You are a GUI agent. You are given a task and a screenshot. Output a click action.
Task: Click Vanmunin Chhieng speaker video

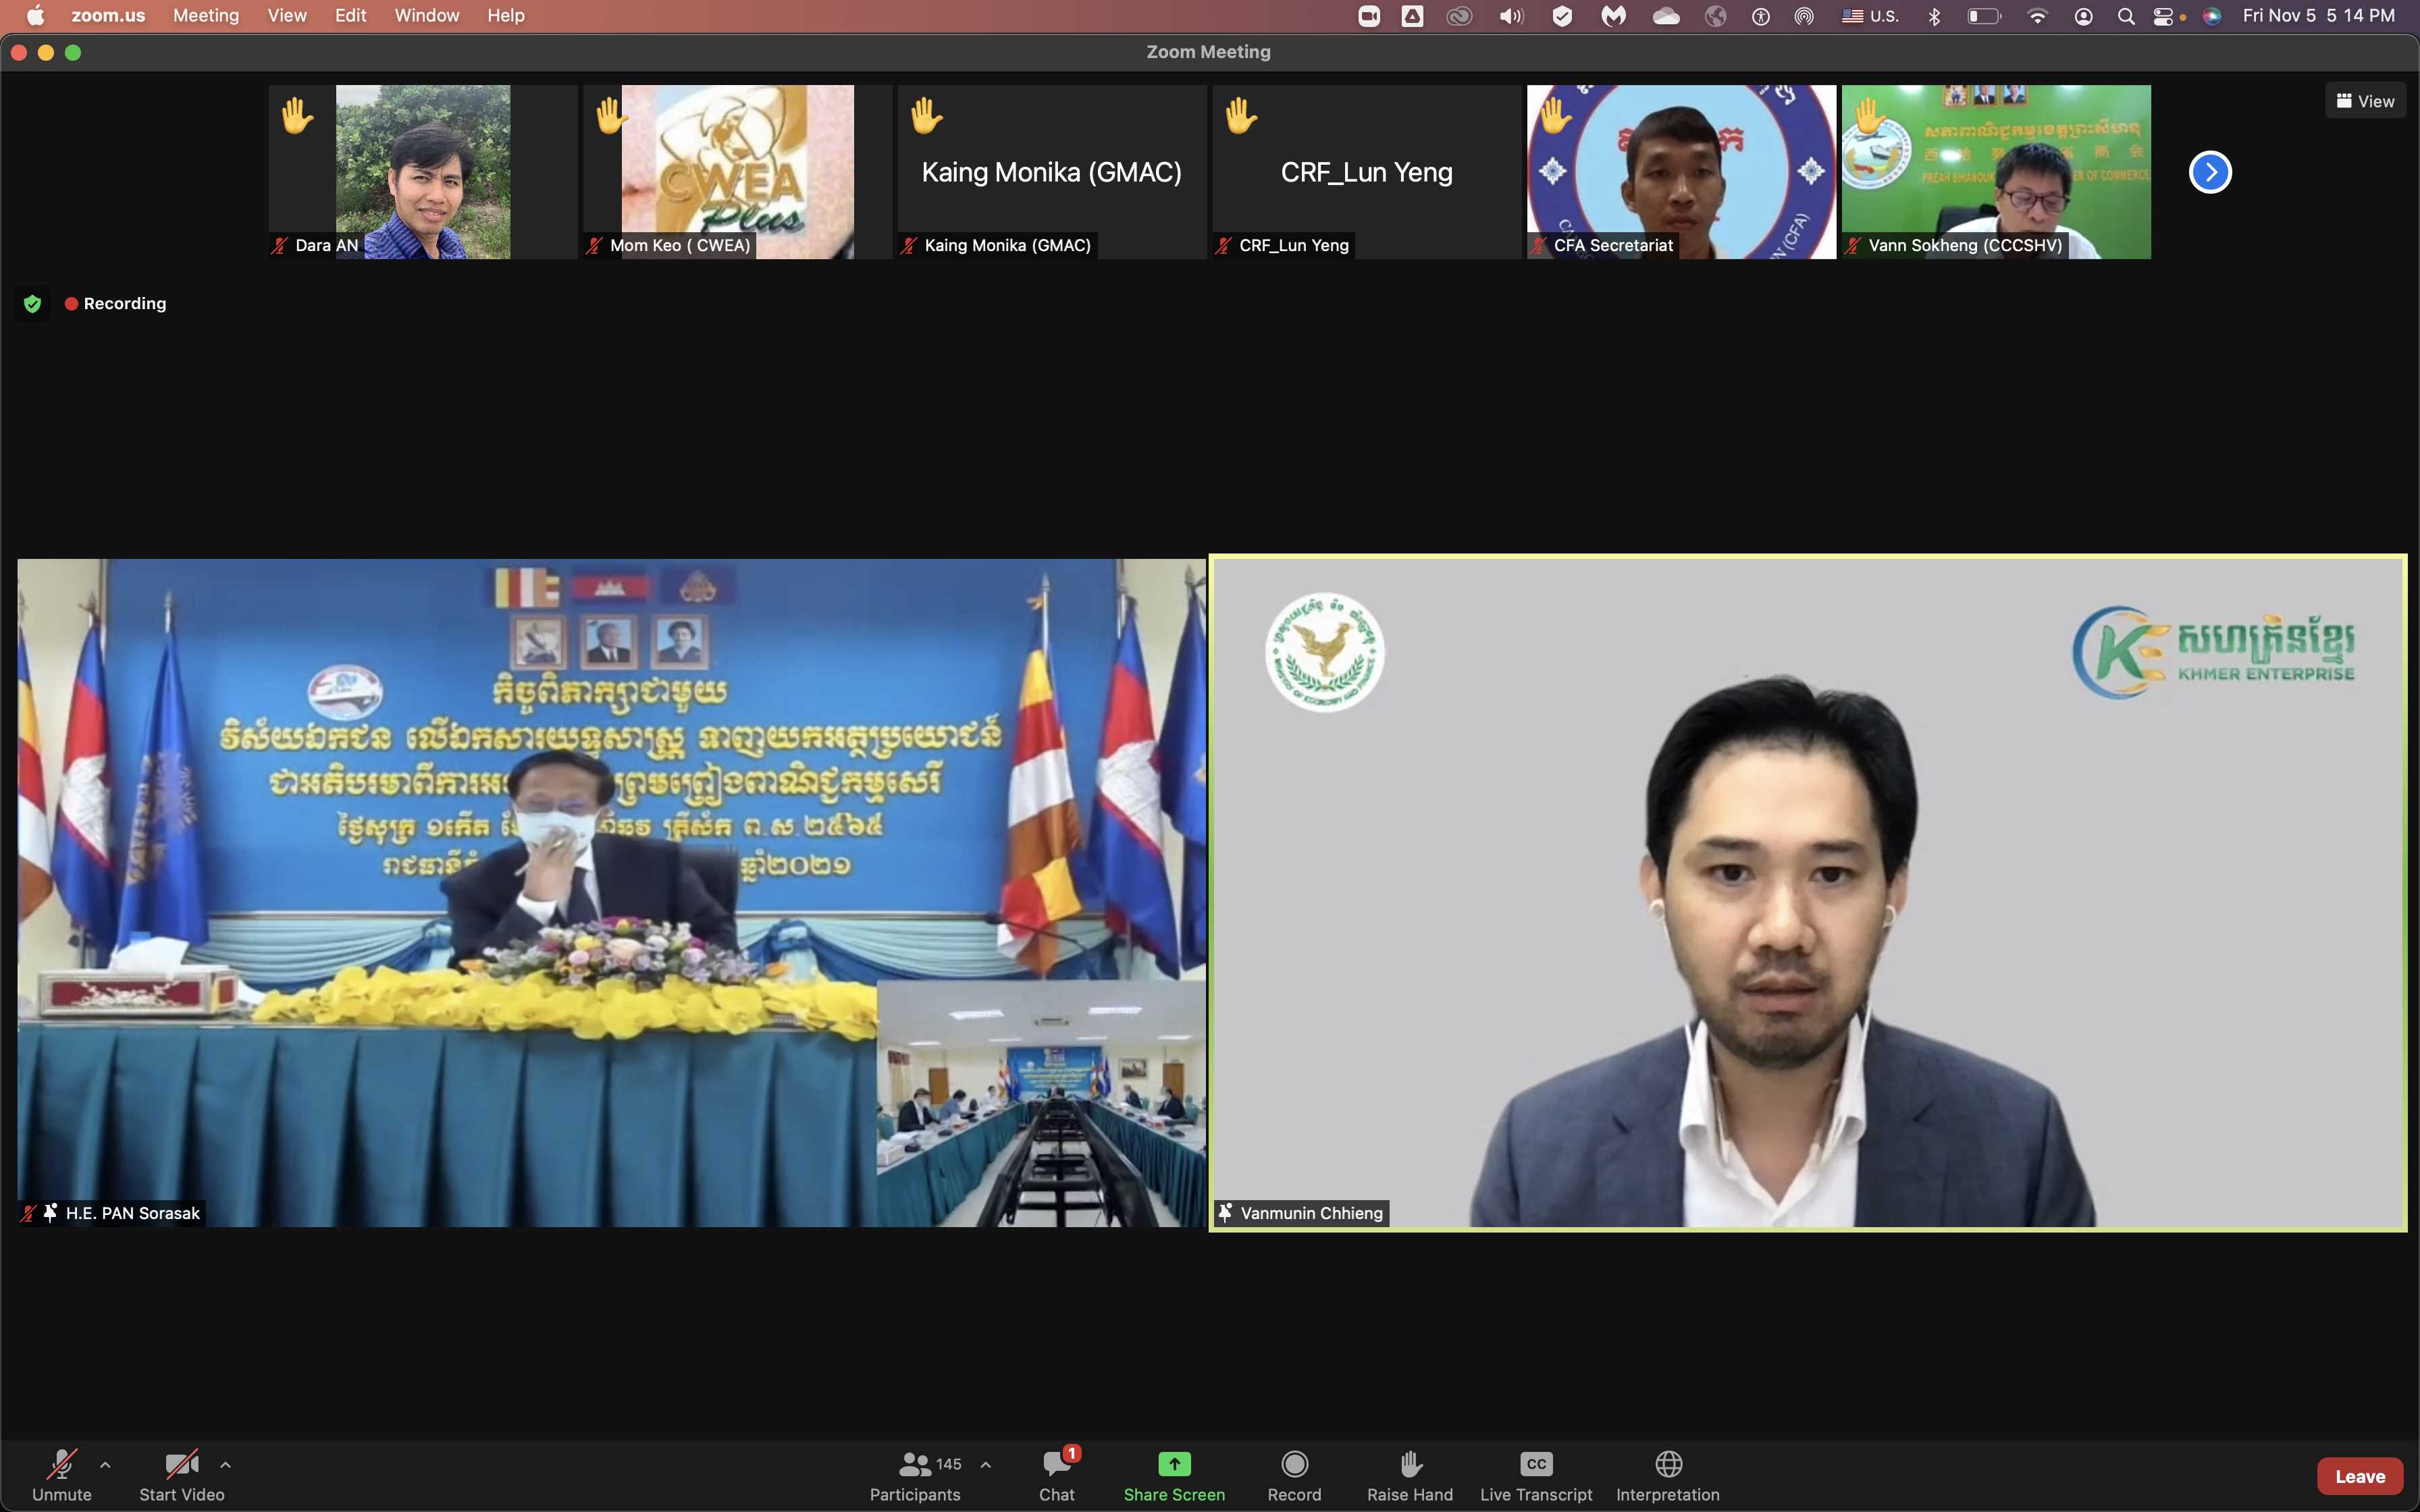click(1808, 892)
